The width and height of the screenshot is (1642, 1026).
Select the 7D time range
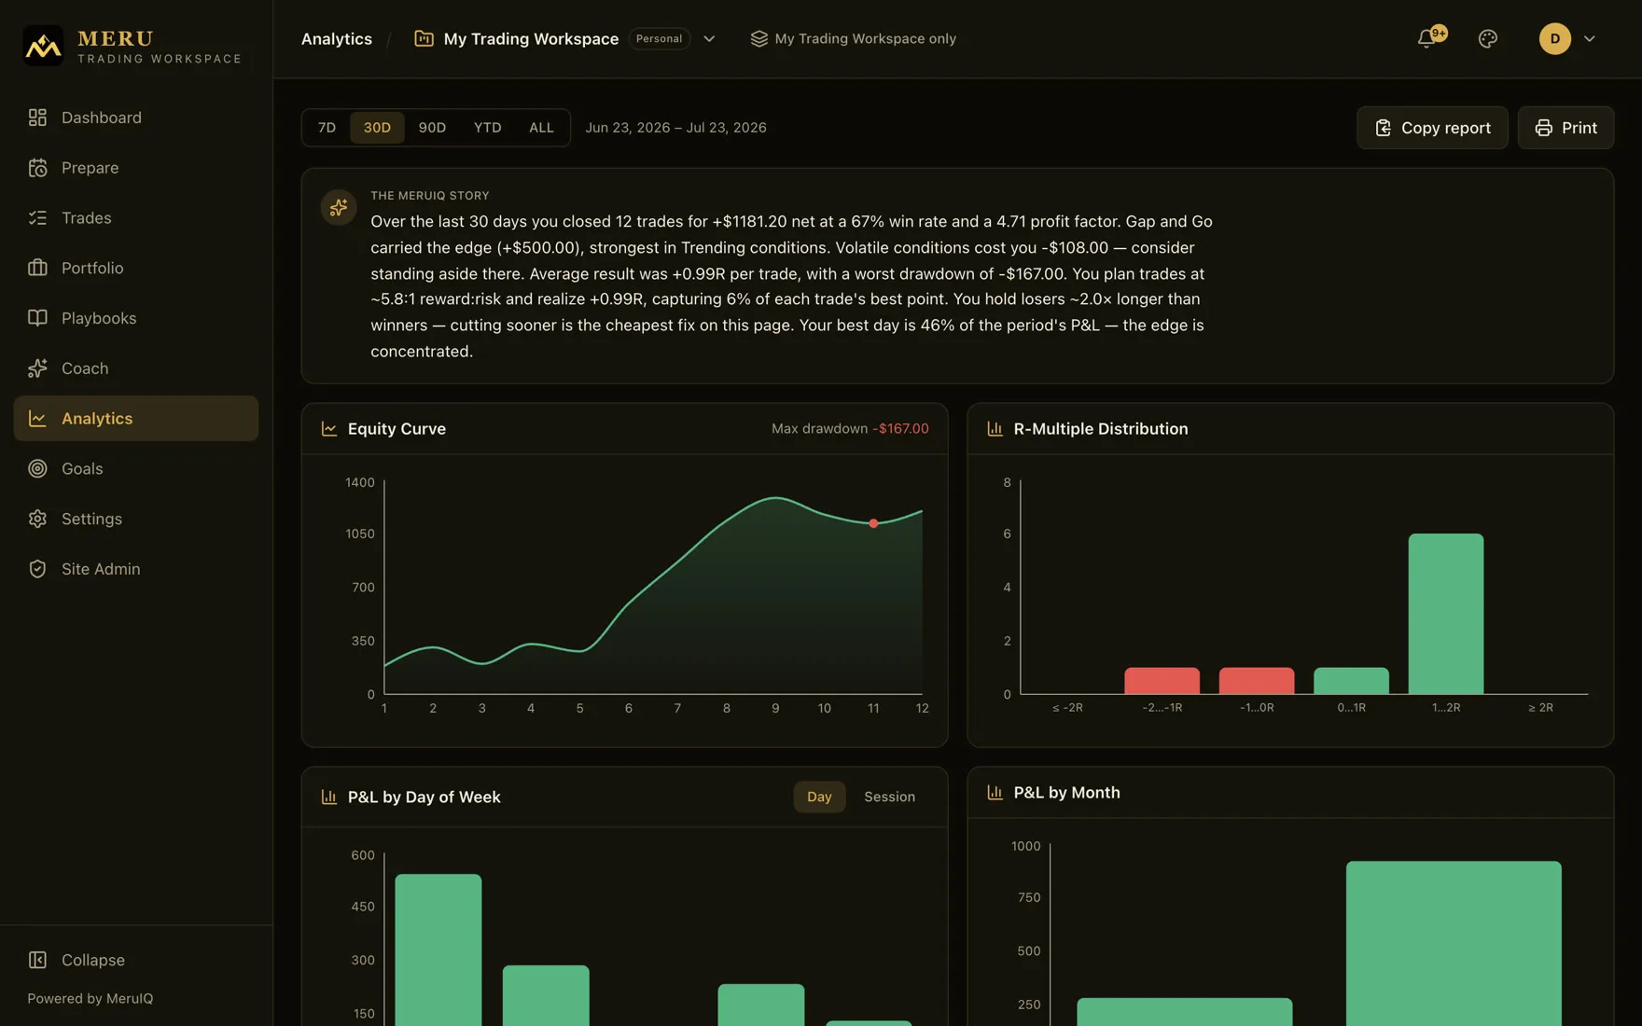[x=327, y=128]
